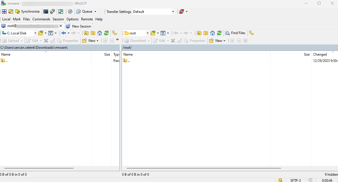The width and height of the screenshot is (338, 182).
Task: Sort local files by Name column
Action: tap(46, 54)
